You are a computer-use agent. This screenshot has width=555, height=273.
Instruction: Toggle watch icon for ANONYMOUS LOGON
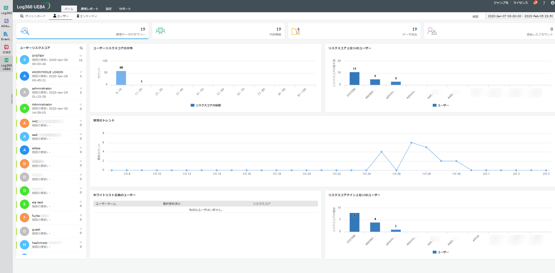pyautogui.click(x=81, y=72)
